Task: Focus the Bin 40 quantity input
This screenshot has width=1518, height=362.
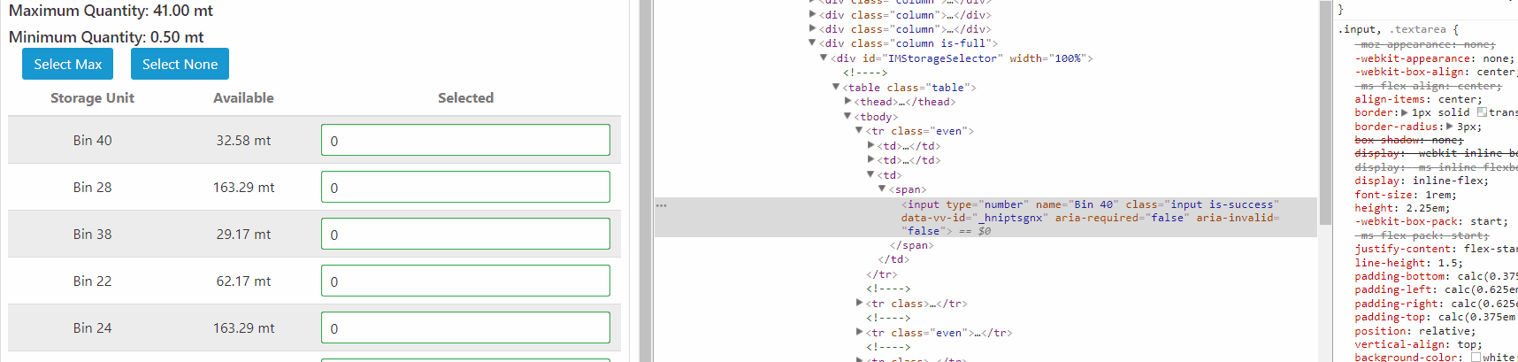Action: pos(465,140)
